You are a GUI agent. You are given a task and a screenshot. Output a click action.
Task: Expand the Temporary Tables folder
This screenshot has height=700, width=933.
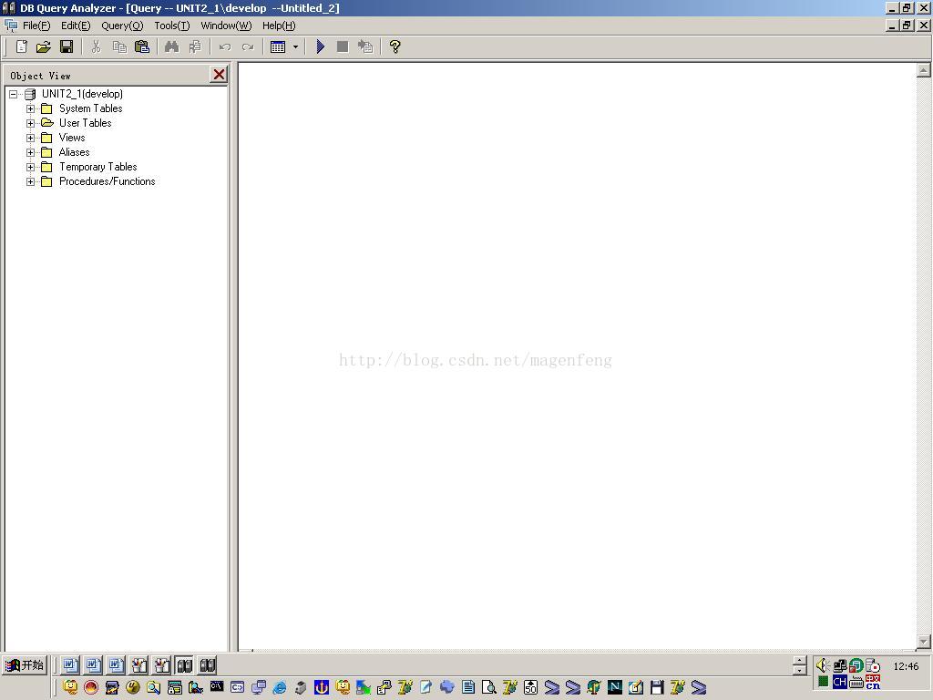(x=30, y=168)
